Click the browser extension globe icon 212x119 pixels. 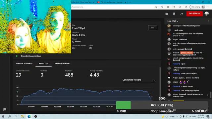click(168, 7)
